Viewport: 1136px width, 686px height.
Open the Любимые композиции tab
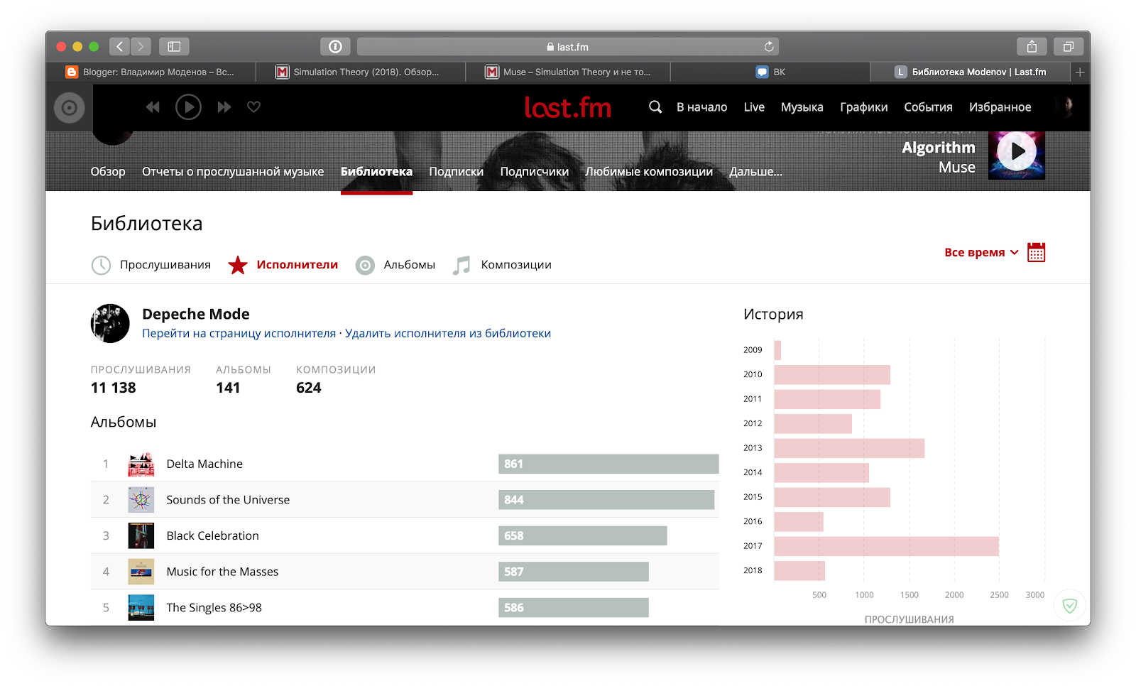coord(649,172)
